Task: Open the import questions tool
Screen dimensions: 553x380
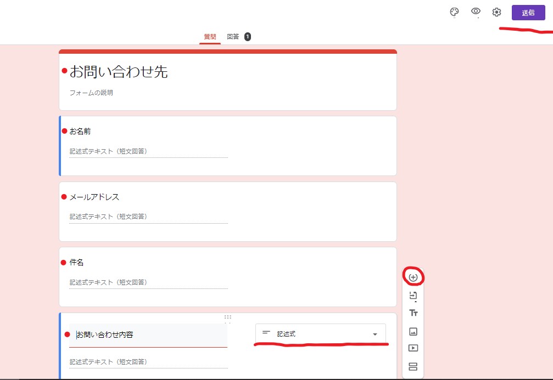Action: tap(413, 295)
